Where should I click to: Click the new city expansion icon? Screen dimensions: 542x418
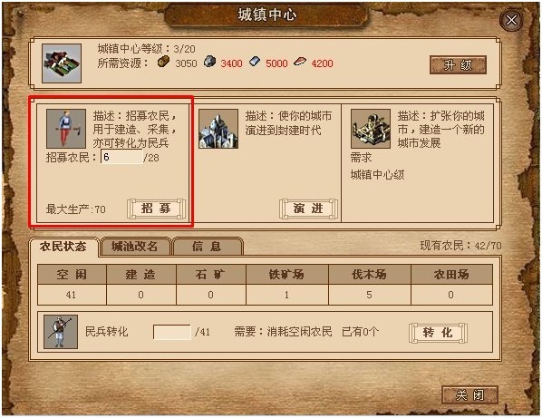[371, 129]
